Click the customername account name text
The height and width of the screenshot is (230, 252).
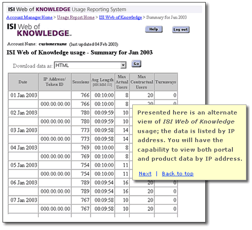click(53, 44)
